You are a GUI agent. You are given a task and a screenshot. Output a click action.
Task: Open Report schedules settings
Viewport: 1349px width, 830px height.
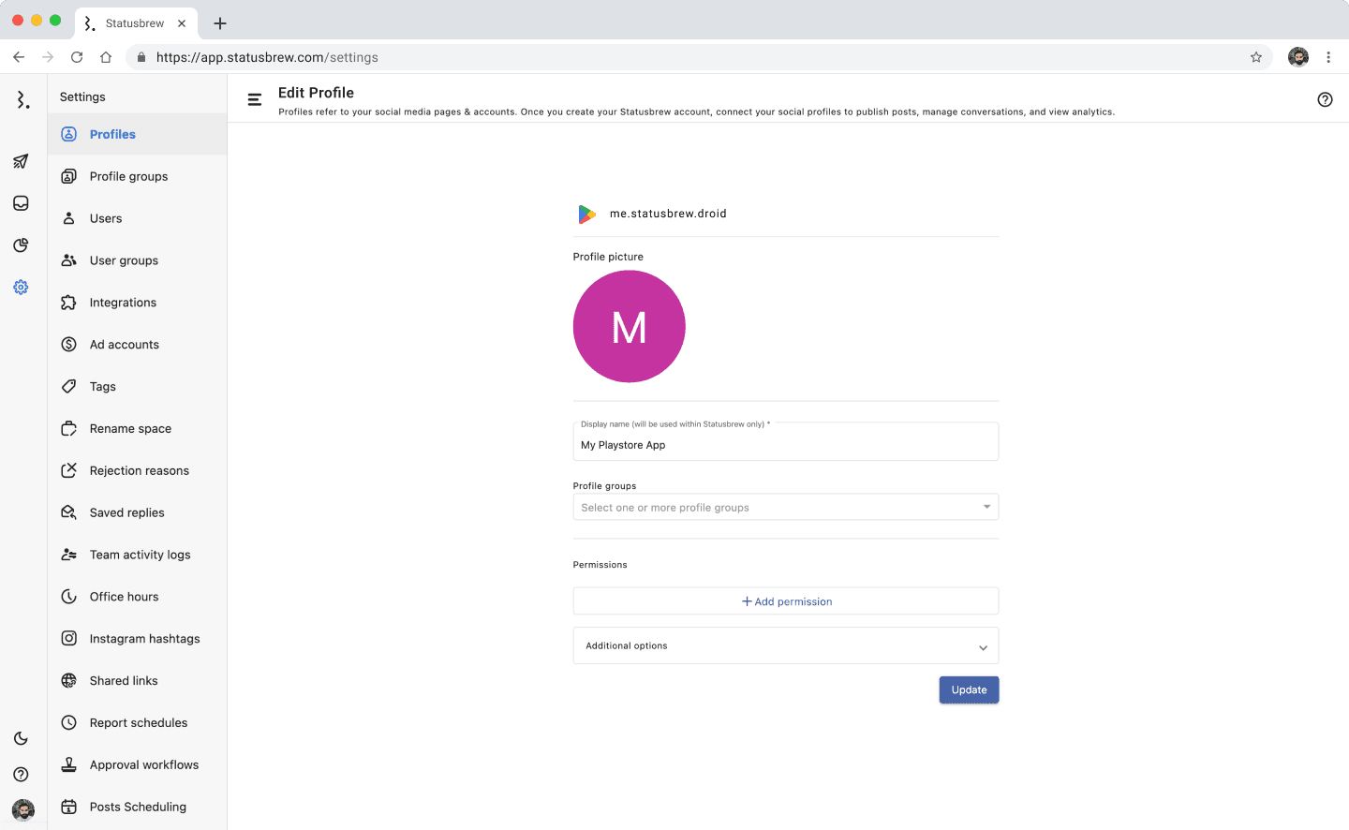click(x=138, y=722)
